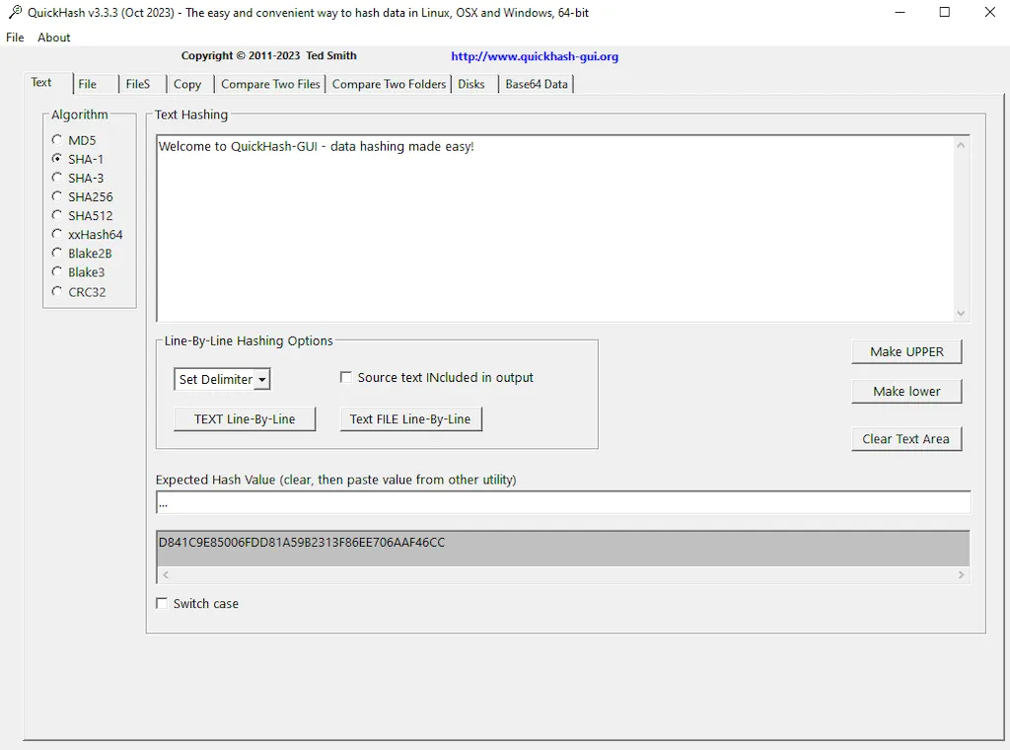Click hash output scroll left arrow
The image size is (1010, 750).
click(x=166, y=574)
